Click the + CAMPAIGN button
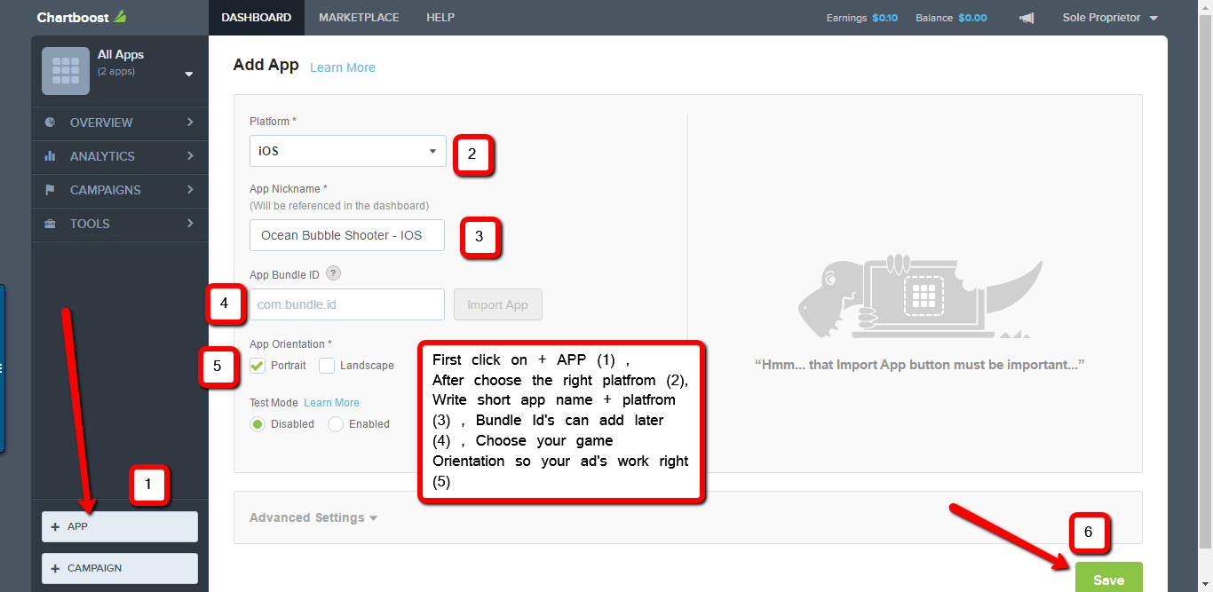This screenshot has width=1213, height=592. click(120, 568)
